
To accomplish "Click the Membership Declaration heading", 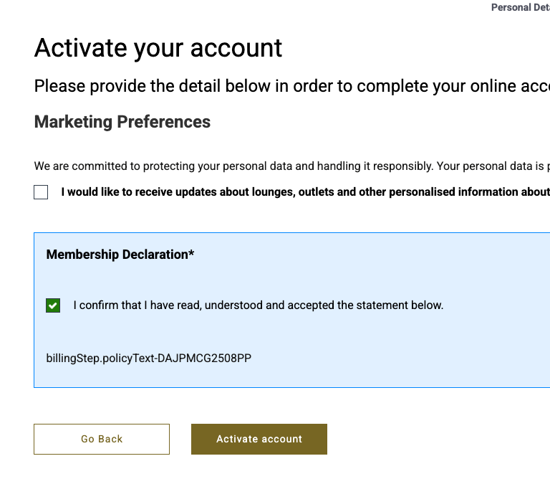I will click(117, 255).
